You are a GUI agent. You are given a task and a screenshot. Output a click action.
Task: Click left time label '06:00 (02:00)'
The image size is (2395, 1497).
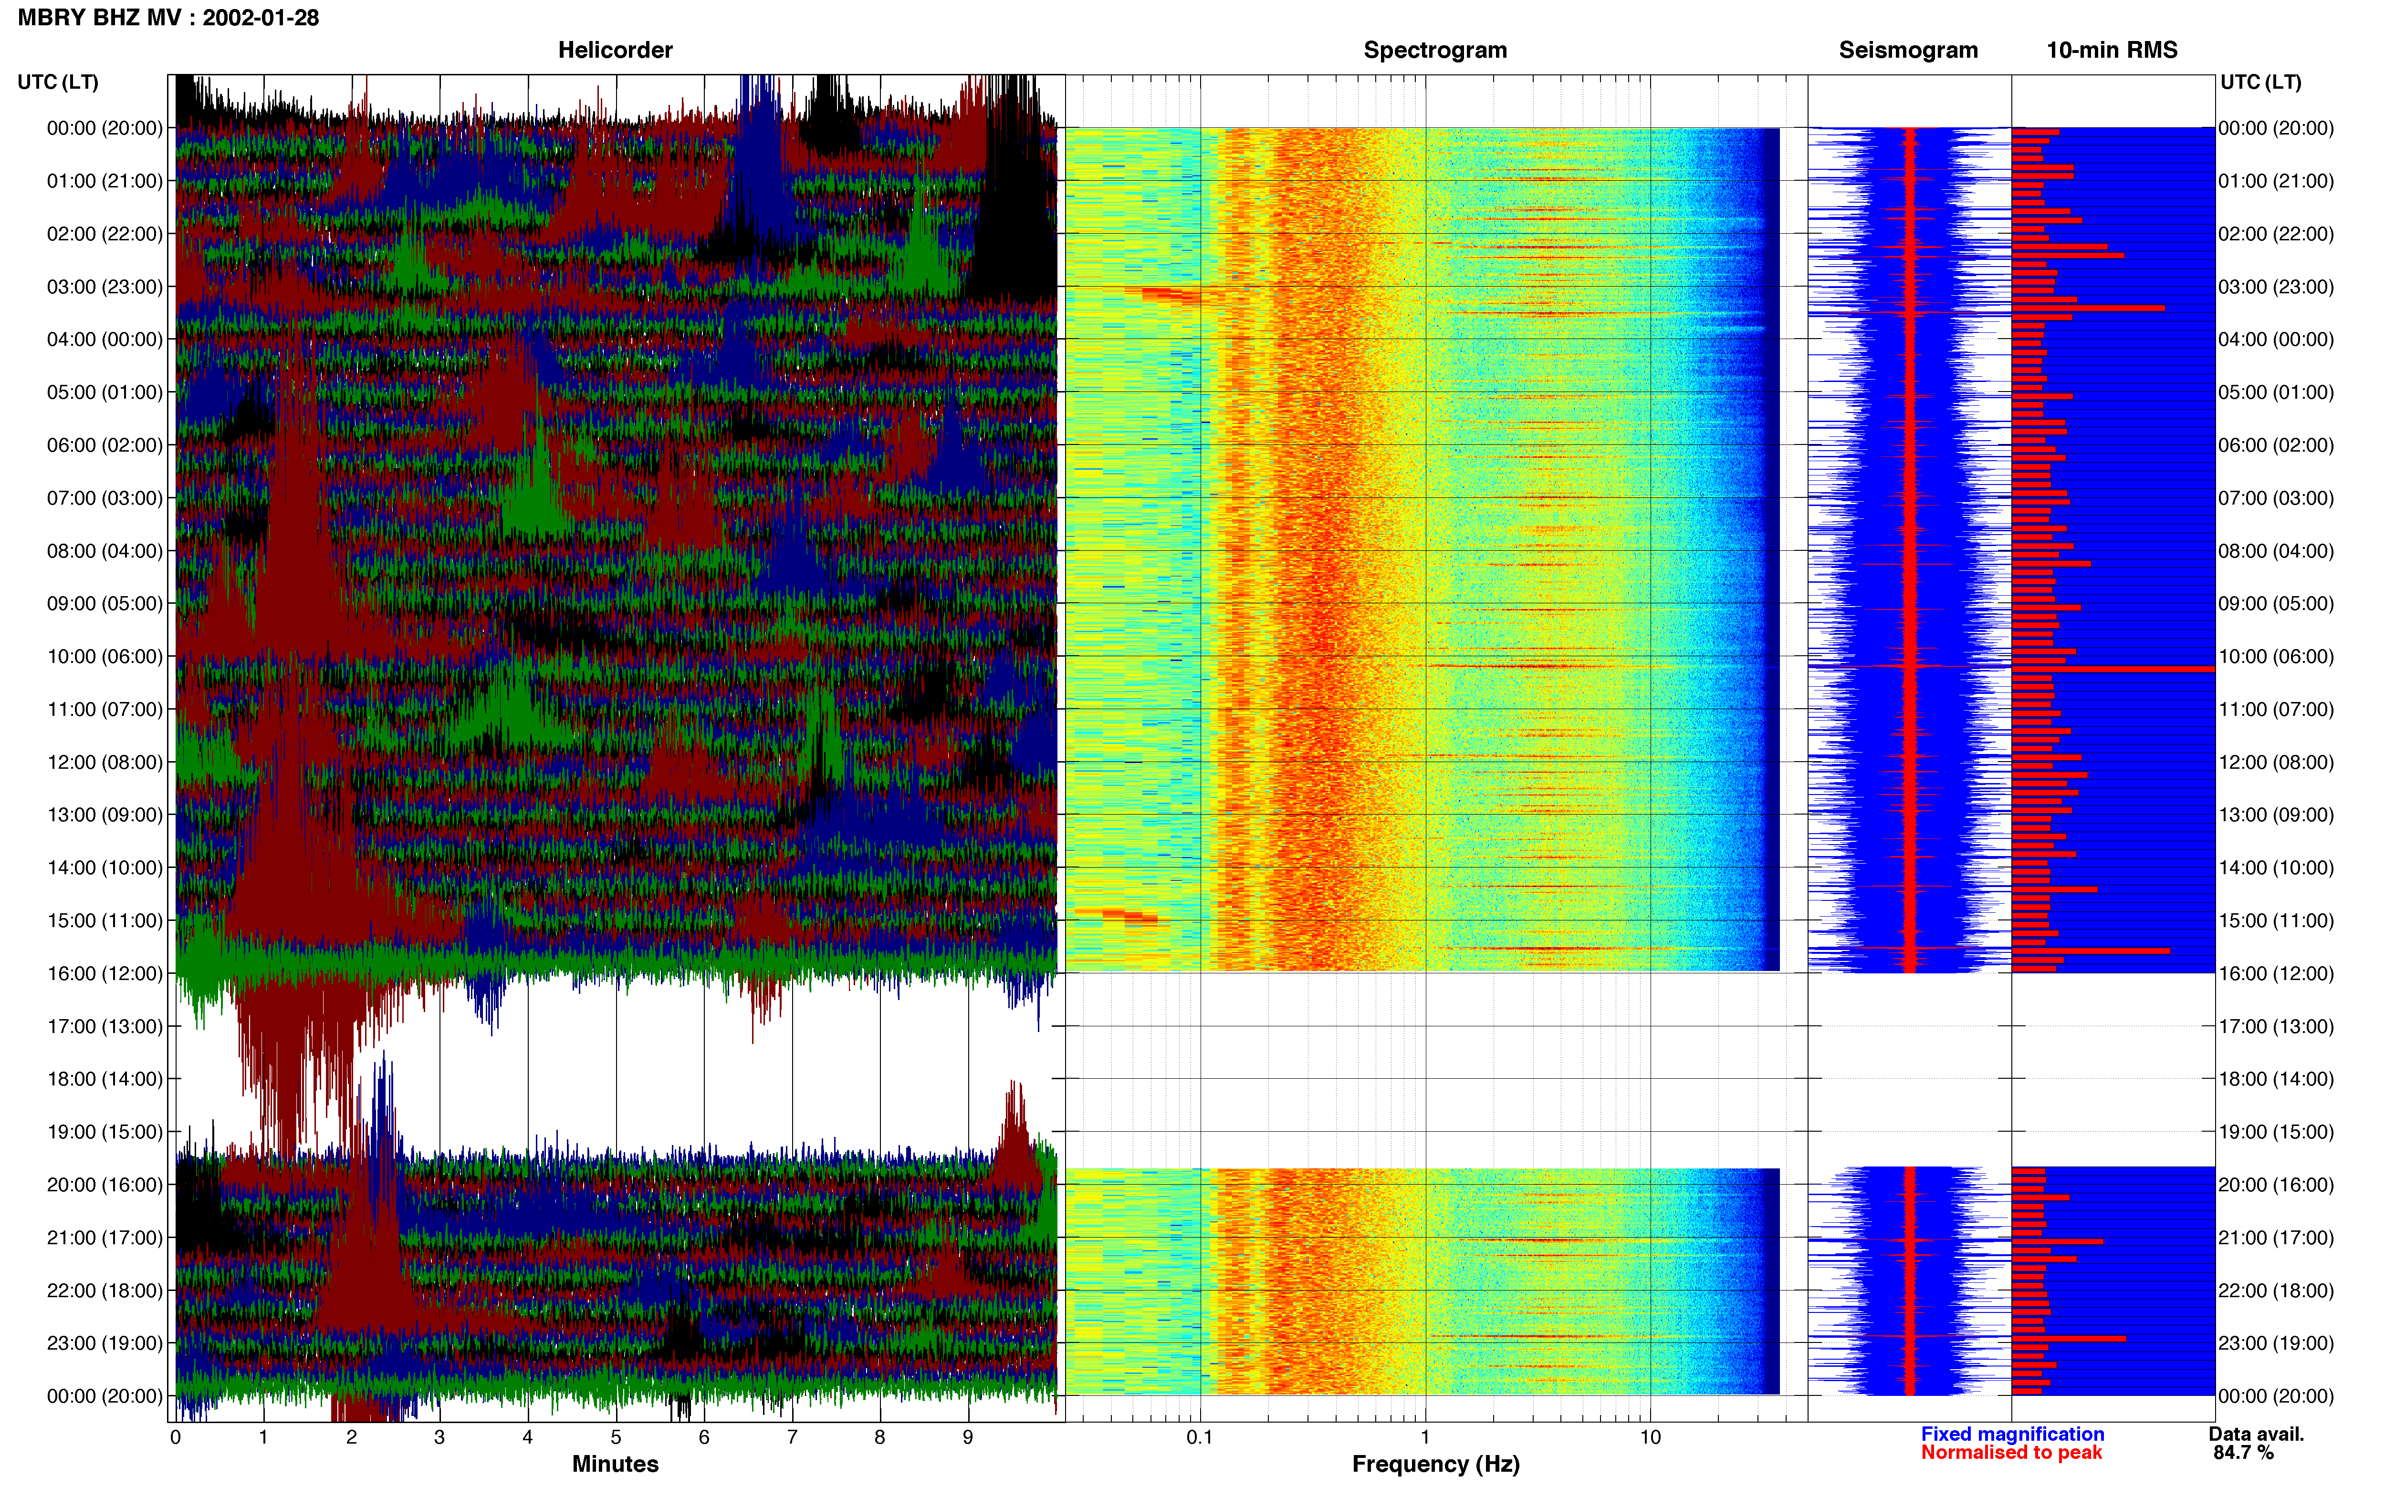[105, 444]
